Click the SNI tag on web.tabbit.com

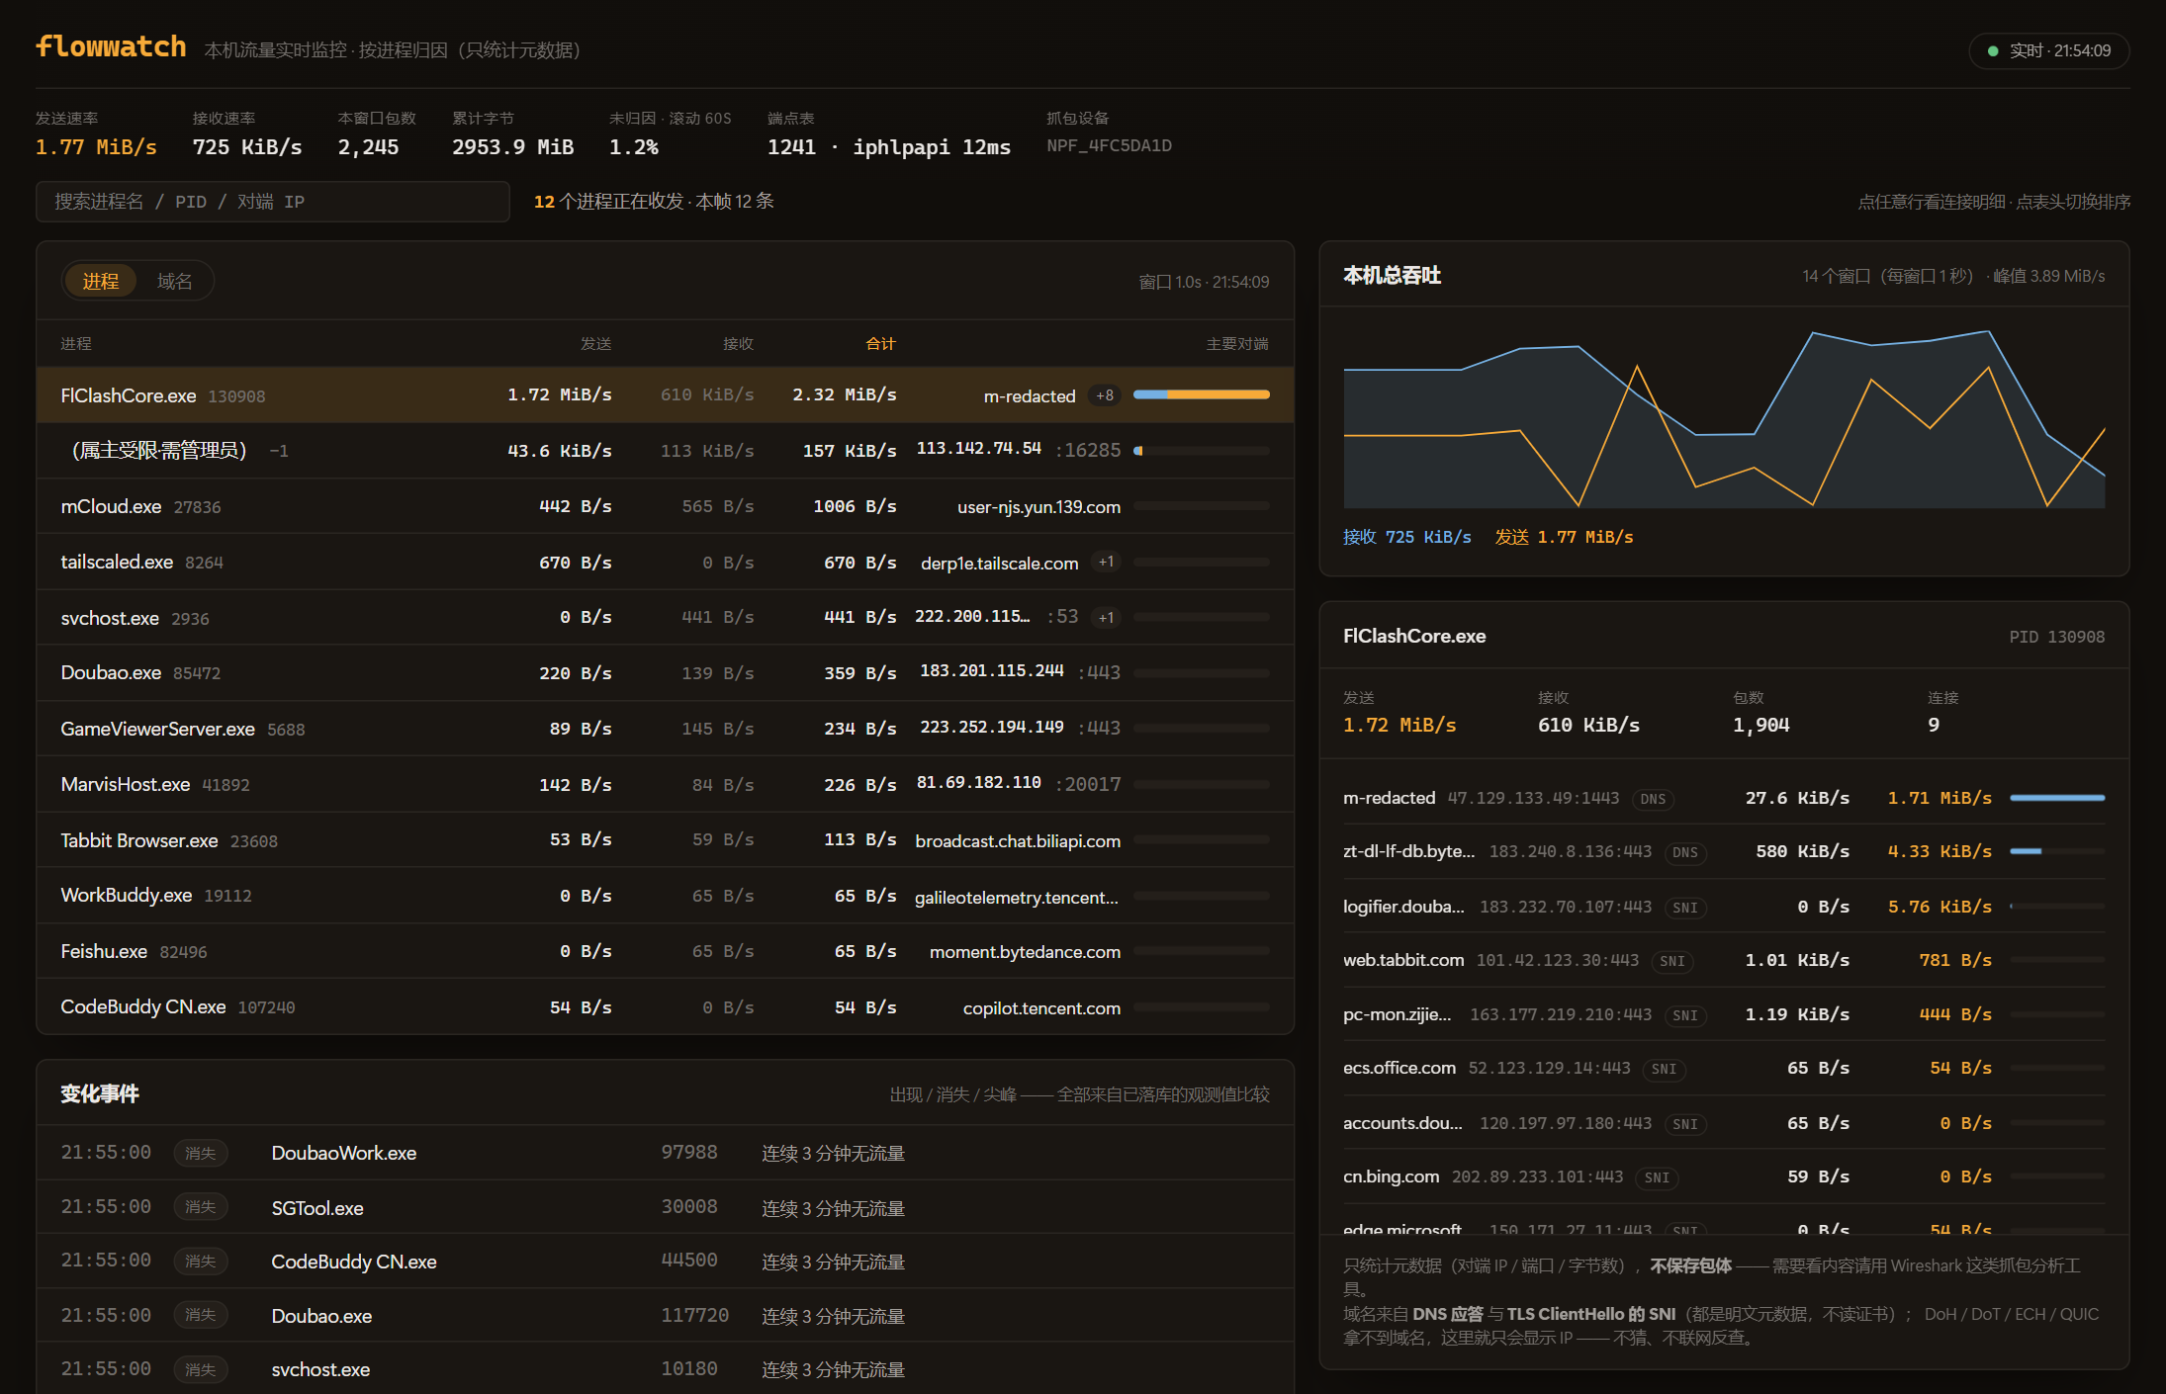pyautogui.click(x=1672, y=961)
